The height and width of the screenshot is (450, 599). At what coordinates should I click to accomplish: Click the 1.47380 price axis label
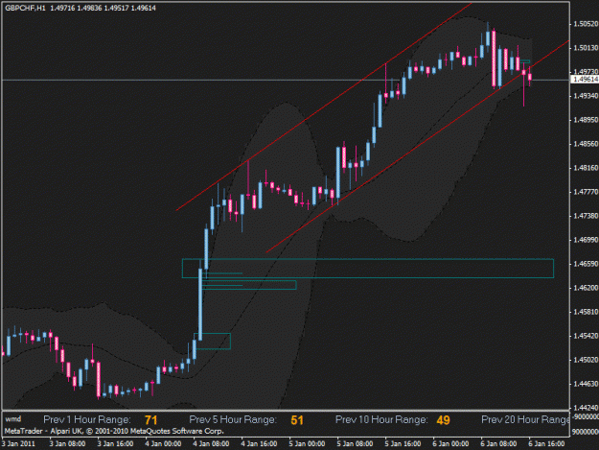[x=586, y=216]
